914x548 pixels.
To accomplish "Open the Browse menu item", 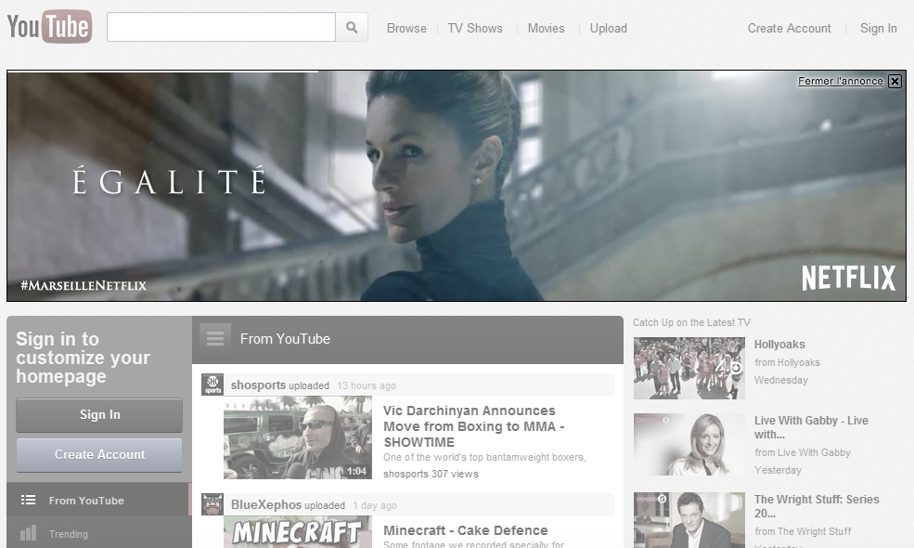I will point(406,28).
